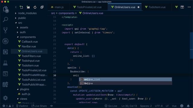Open Callback.vue file
Image resolution: width=193 pixels, height=108 pixels.
pos(29,42)
